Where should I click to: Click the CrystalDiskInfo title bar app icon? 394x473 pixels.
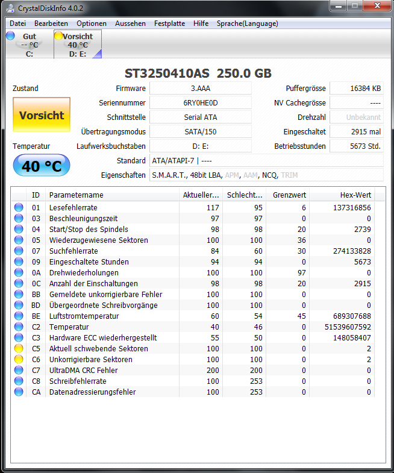point(11,8)
